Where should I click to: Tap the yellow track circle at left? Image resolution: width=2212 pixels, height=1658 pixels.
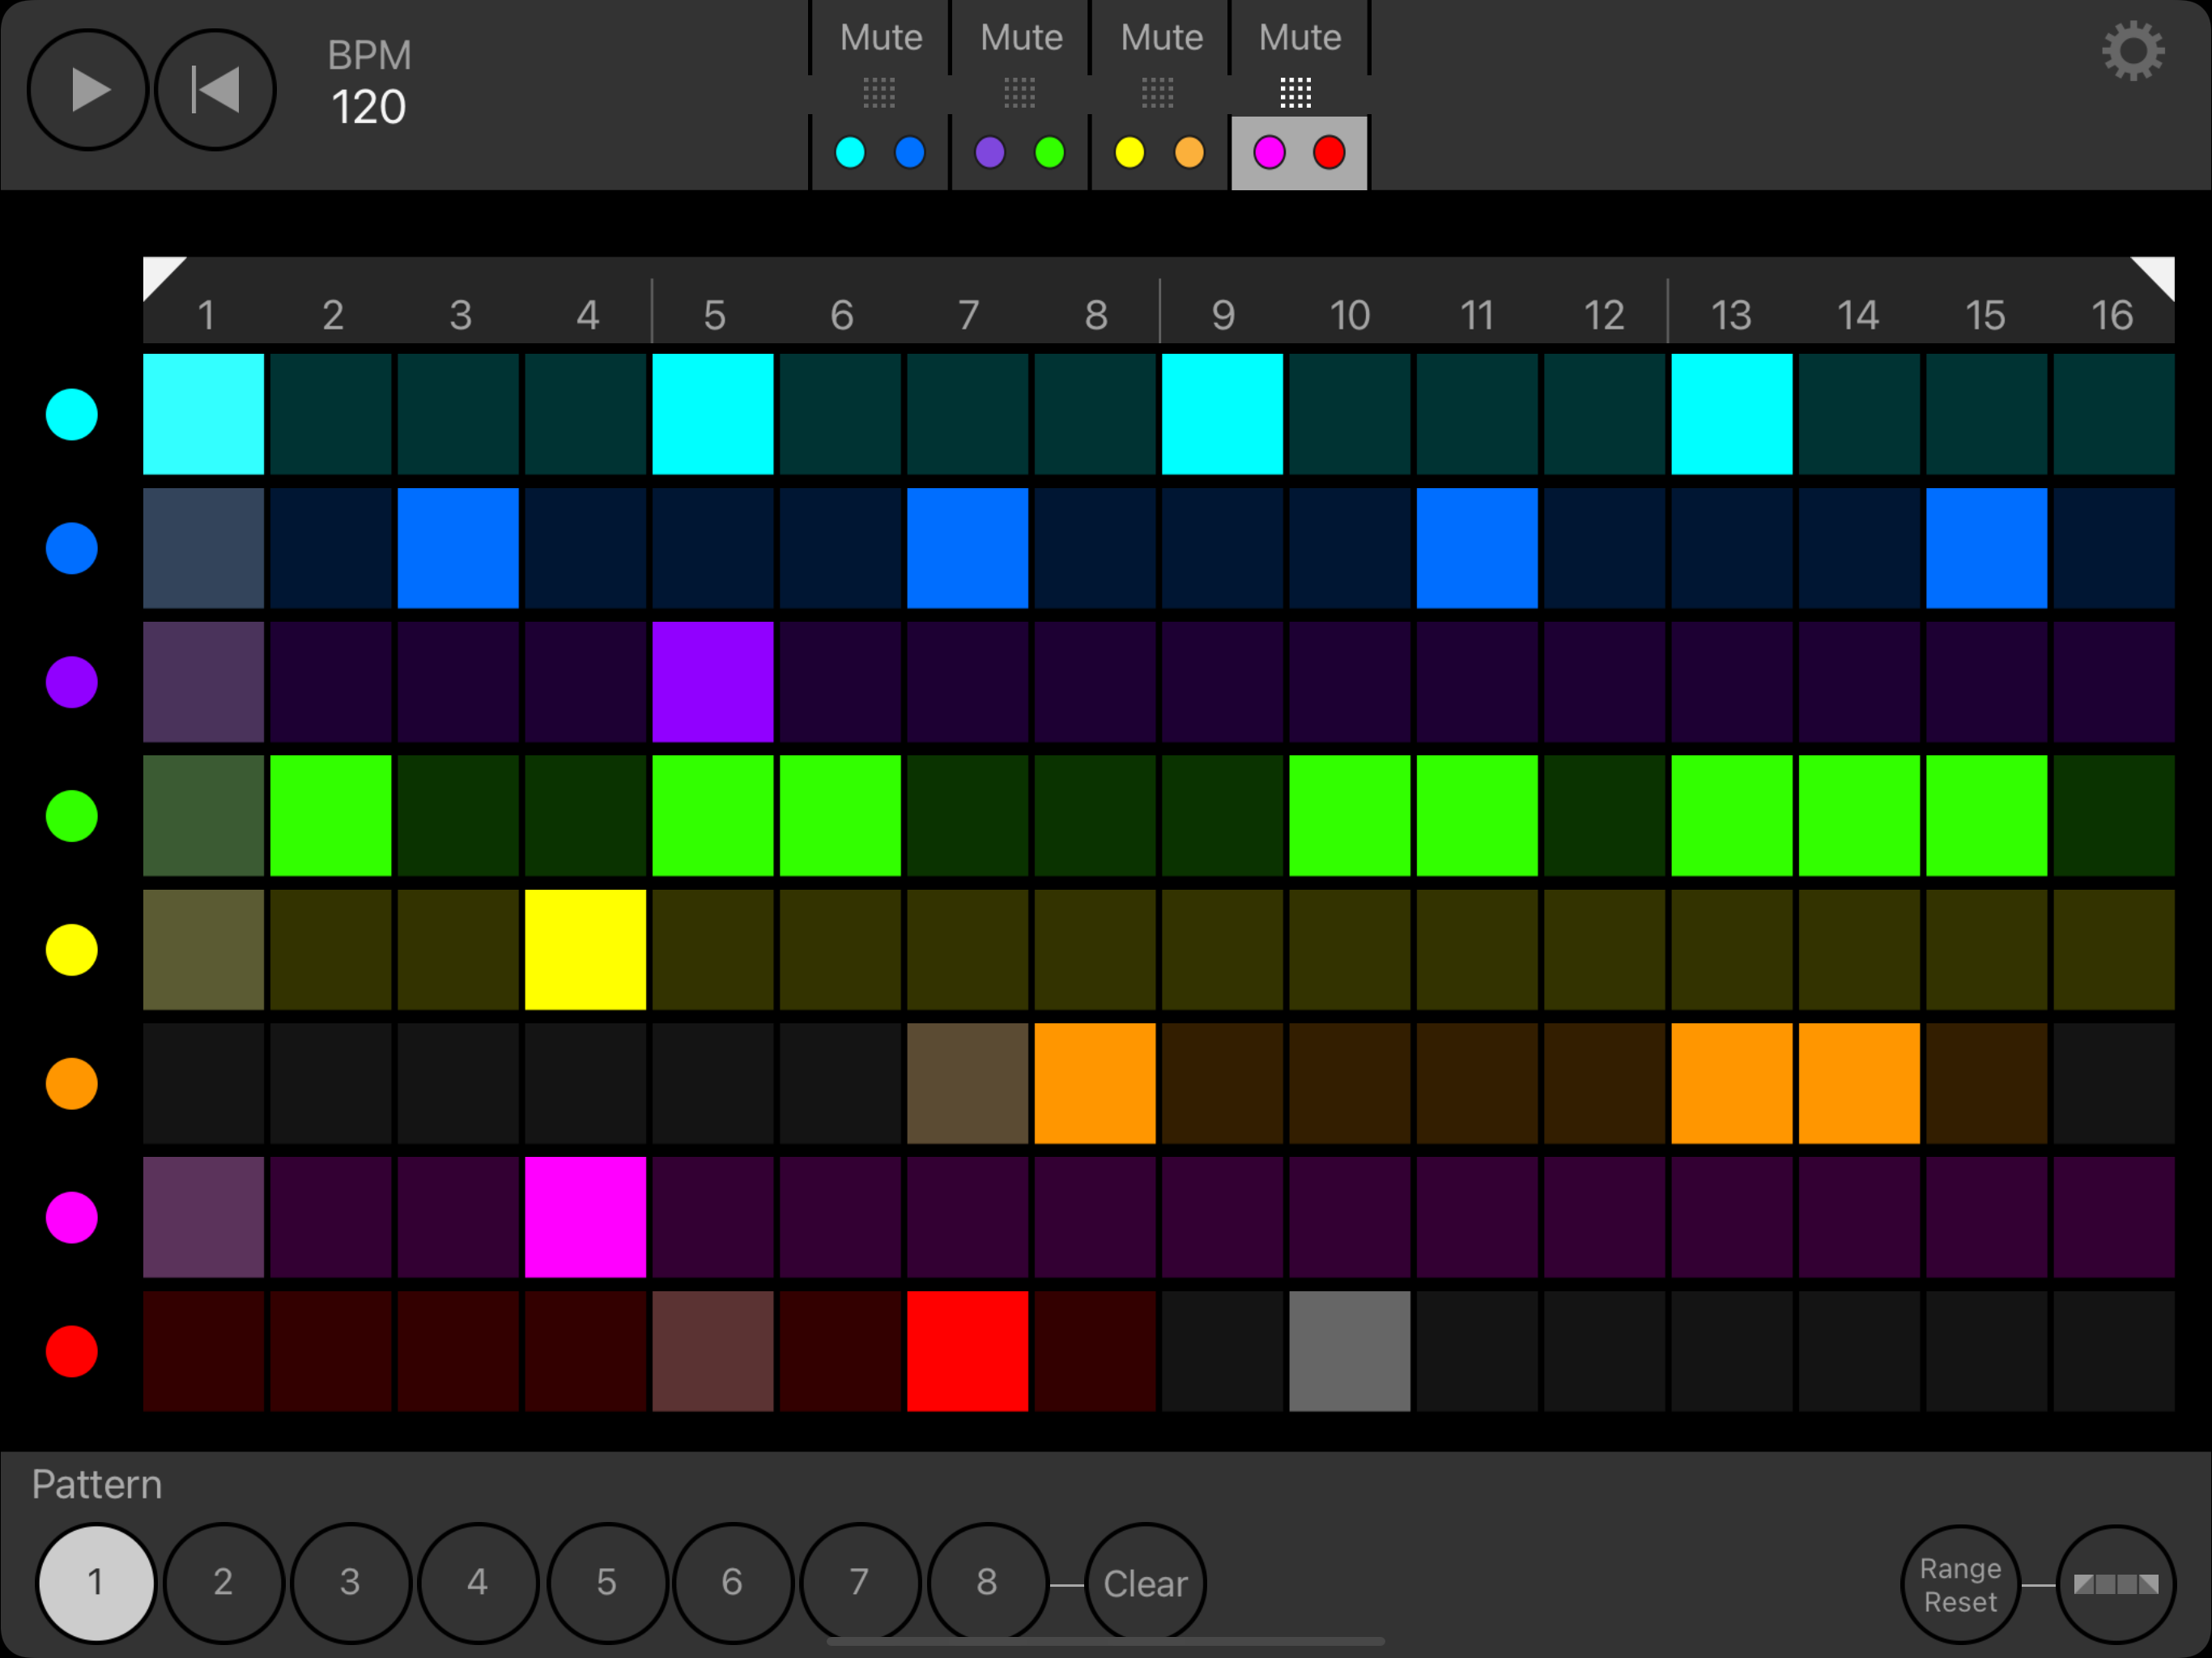click(72, 950)
